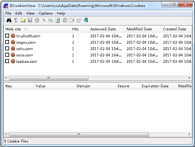Click the Exit door toolbar icon
Image resolution: width=195 pixels, height=147 pixels.
coord(86,20)
